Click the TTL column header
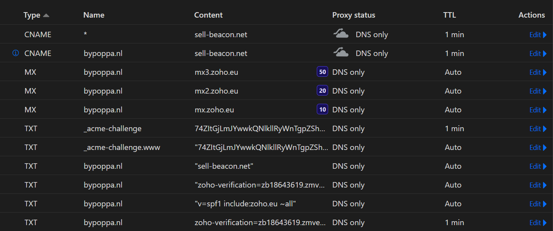The image size is (553, 231). tap(449, 15)
